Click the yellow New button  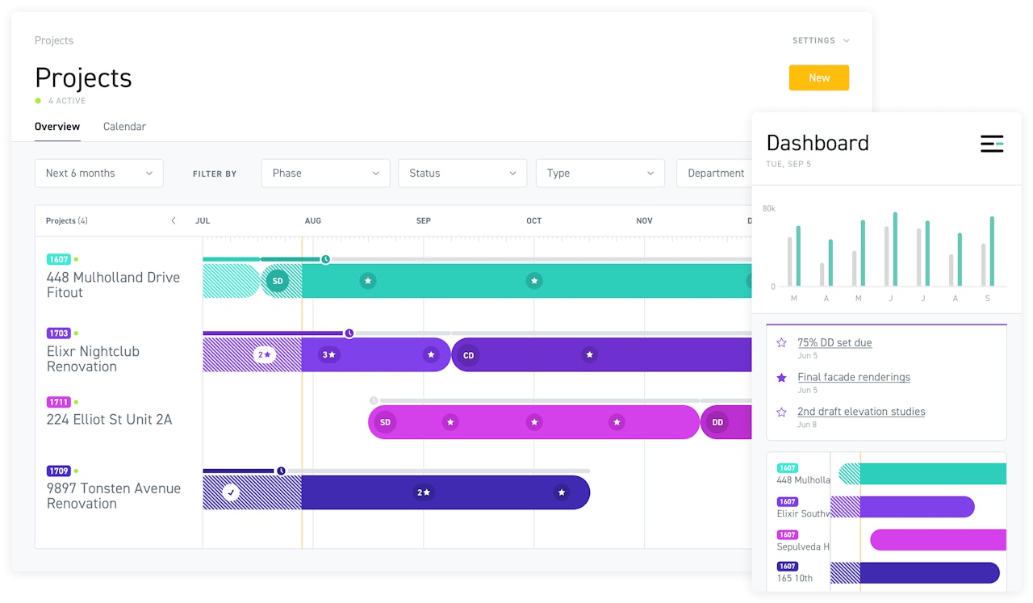[818, 78]
